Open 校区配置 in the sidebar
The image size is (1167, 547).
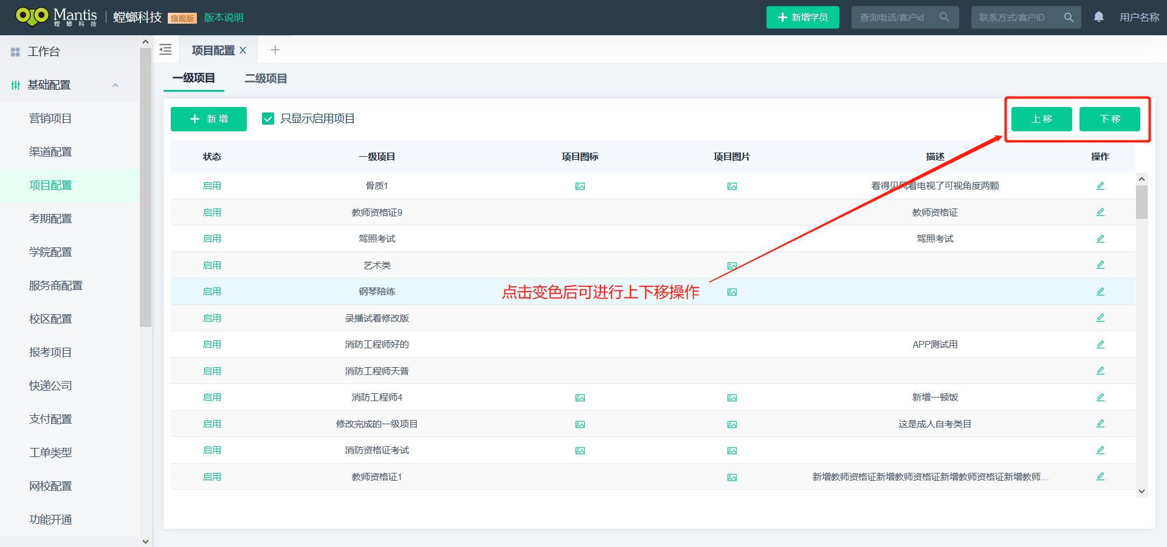pyautogui.click(x=50, y=319)
